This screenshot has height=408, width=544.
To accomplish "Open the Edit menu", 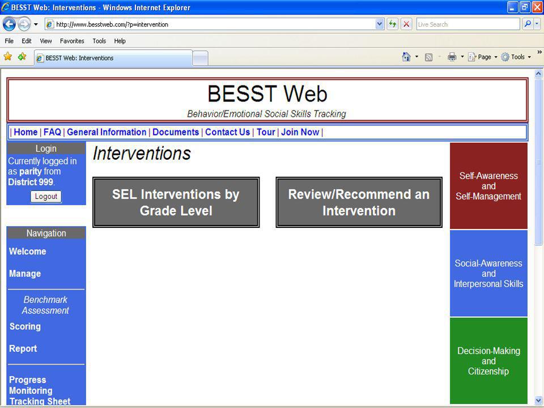I will pos(27,41).
